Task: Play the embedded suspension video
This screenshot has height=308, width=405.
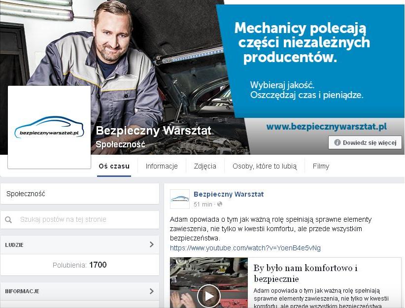Action: (209, 296)
